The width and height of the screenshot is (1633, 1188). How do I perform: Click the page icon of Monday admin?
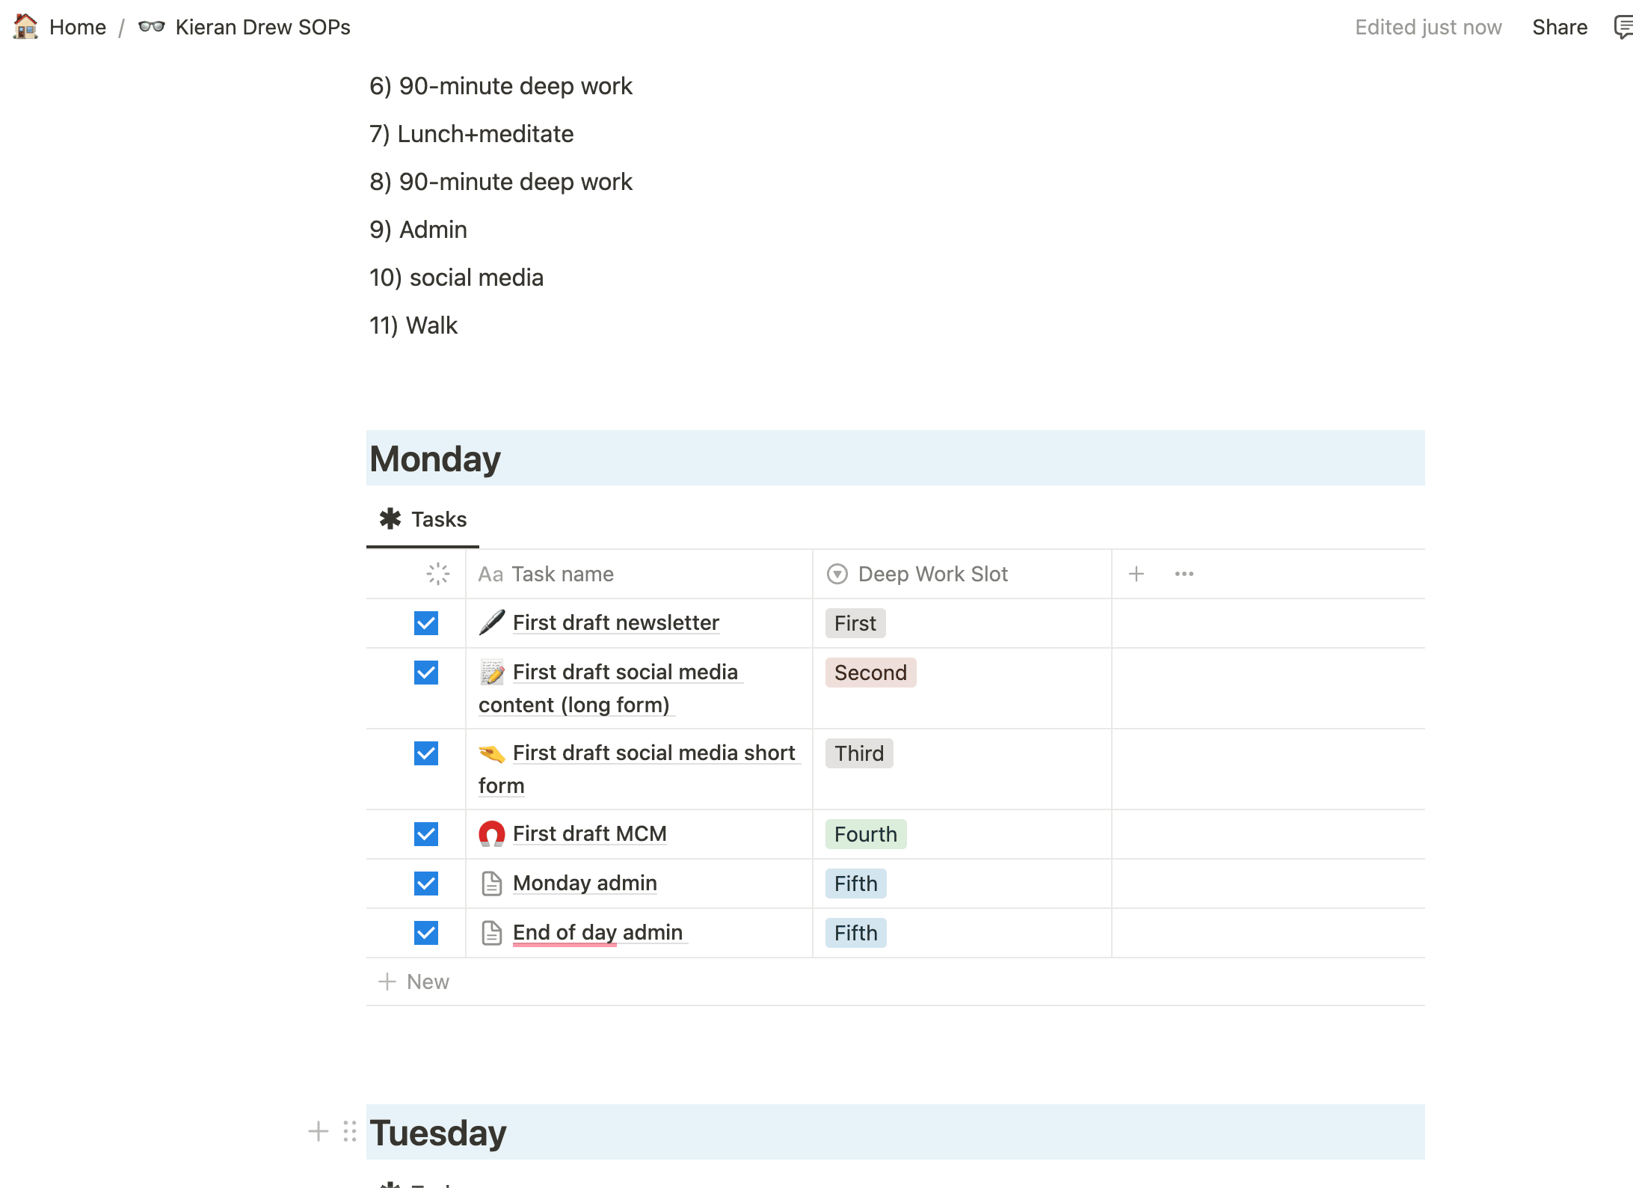491,884
